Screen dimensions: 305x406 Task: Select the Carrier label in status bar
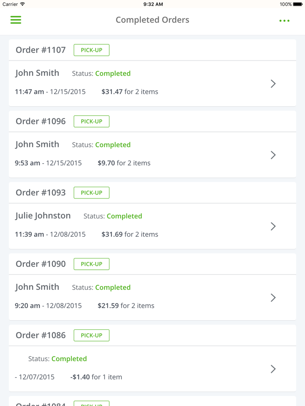coord(11,4)
